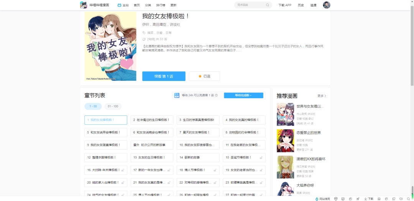Open the 历史 reading history
Image resolution: width=414 pixels, height=201 pixels.
pos(301,5)
